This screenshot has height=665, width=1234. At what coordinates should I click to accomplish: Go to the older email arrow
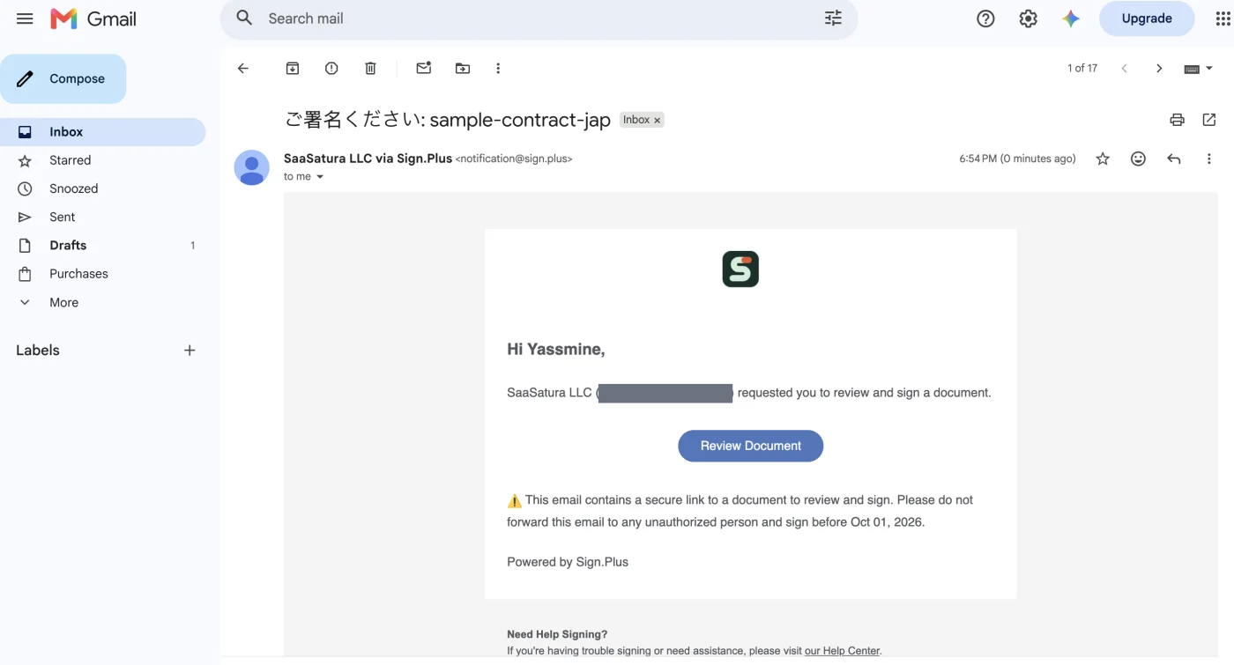pyautogui.click(x=1159, y=69)
